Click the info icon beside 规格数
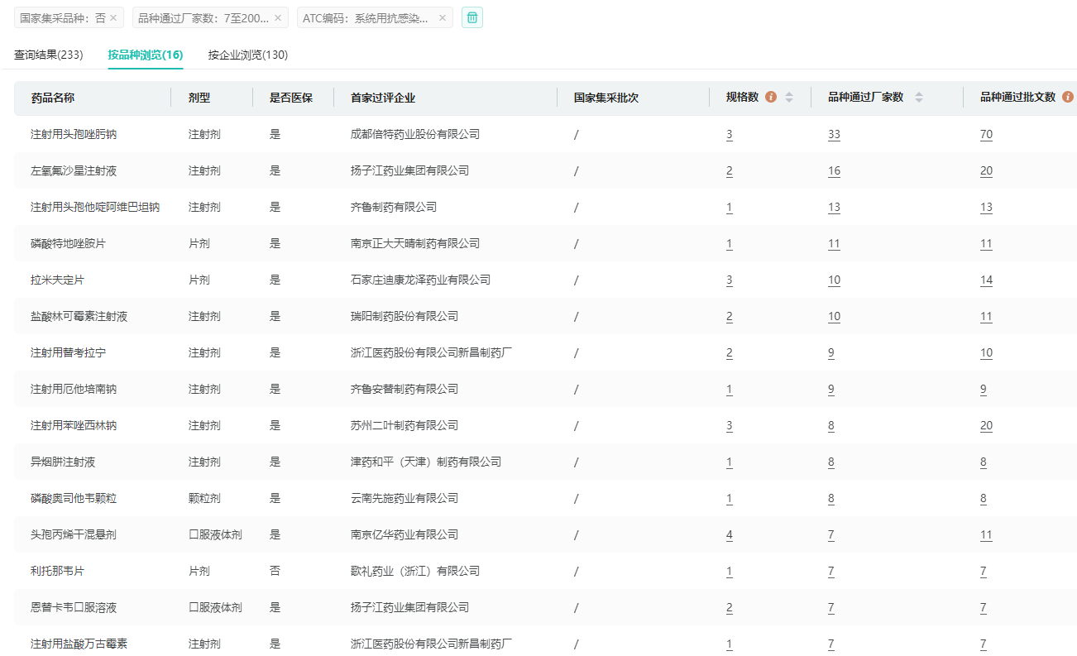The image size is (1077, 656). (x=771, y=98)
